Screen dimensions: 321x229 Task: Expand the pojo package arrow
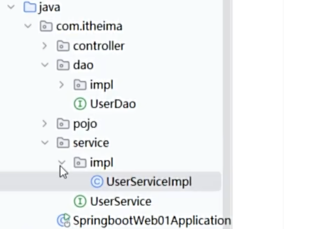pos(45,124)
